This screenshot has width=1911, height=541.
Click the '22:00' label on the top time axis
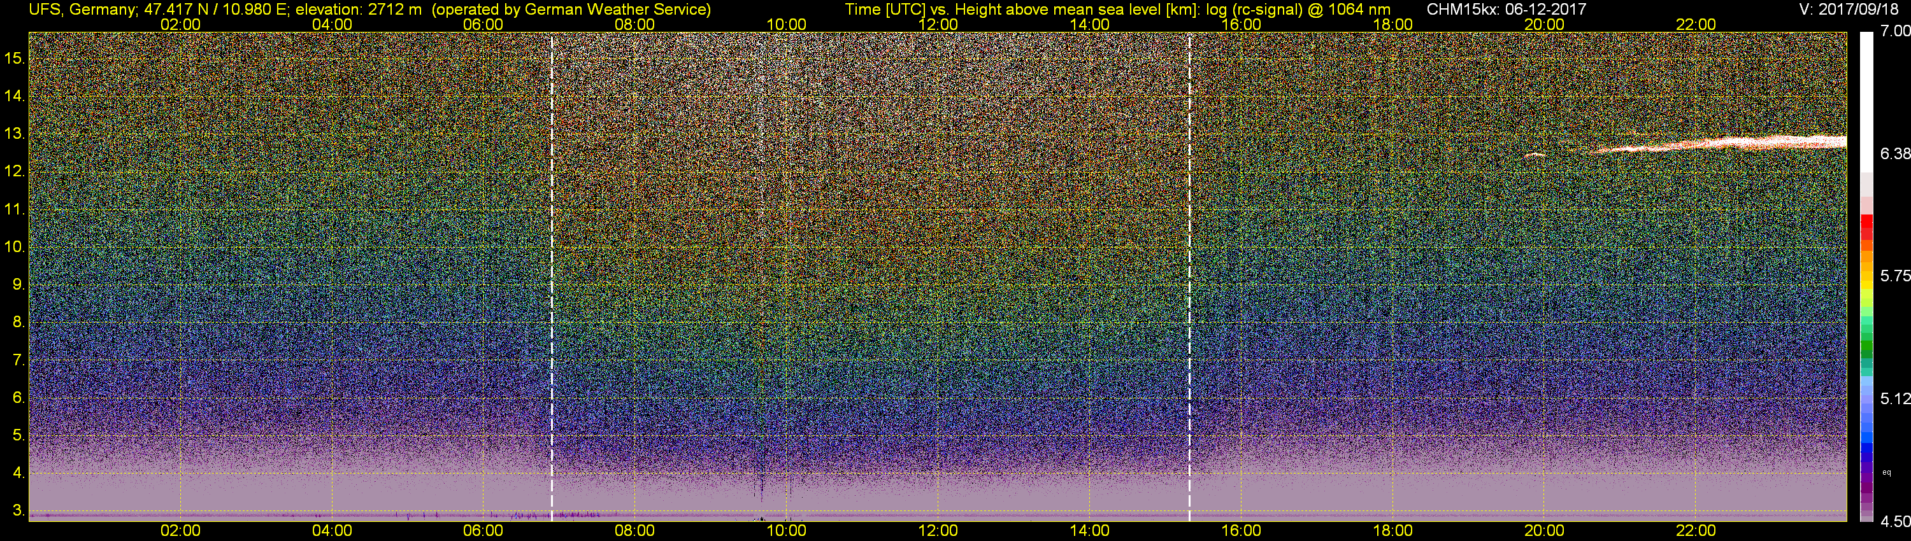(x=1695, y=24)
